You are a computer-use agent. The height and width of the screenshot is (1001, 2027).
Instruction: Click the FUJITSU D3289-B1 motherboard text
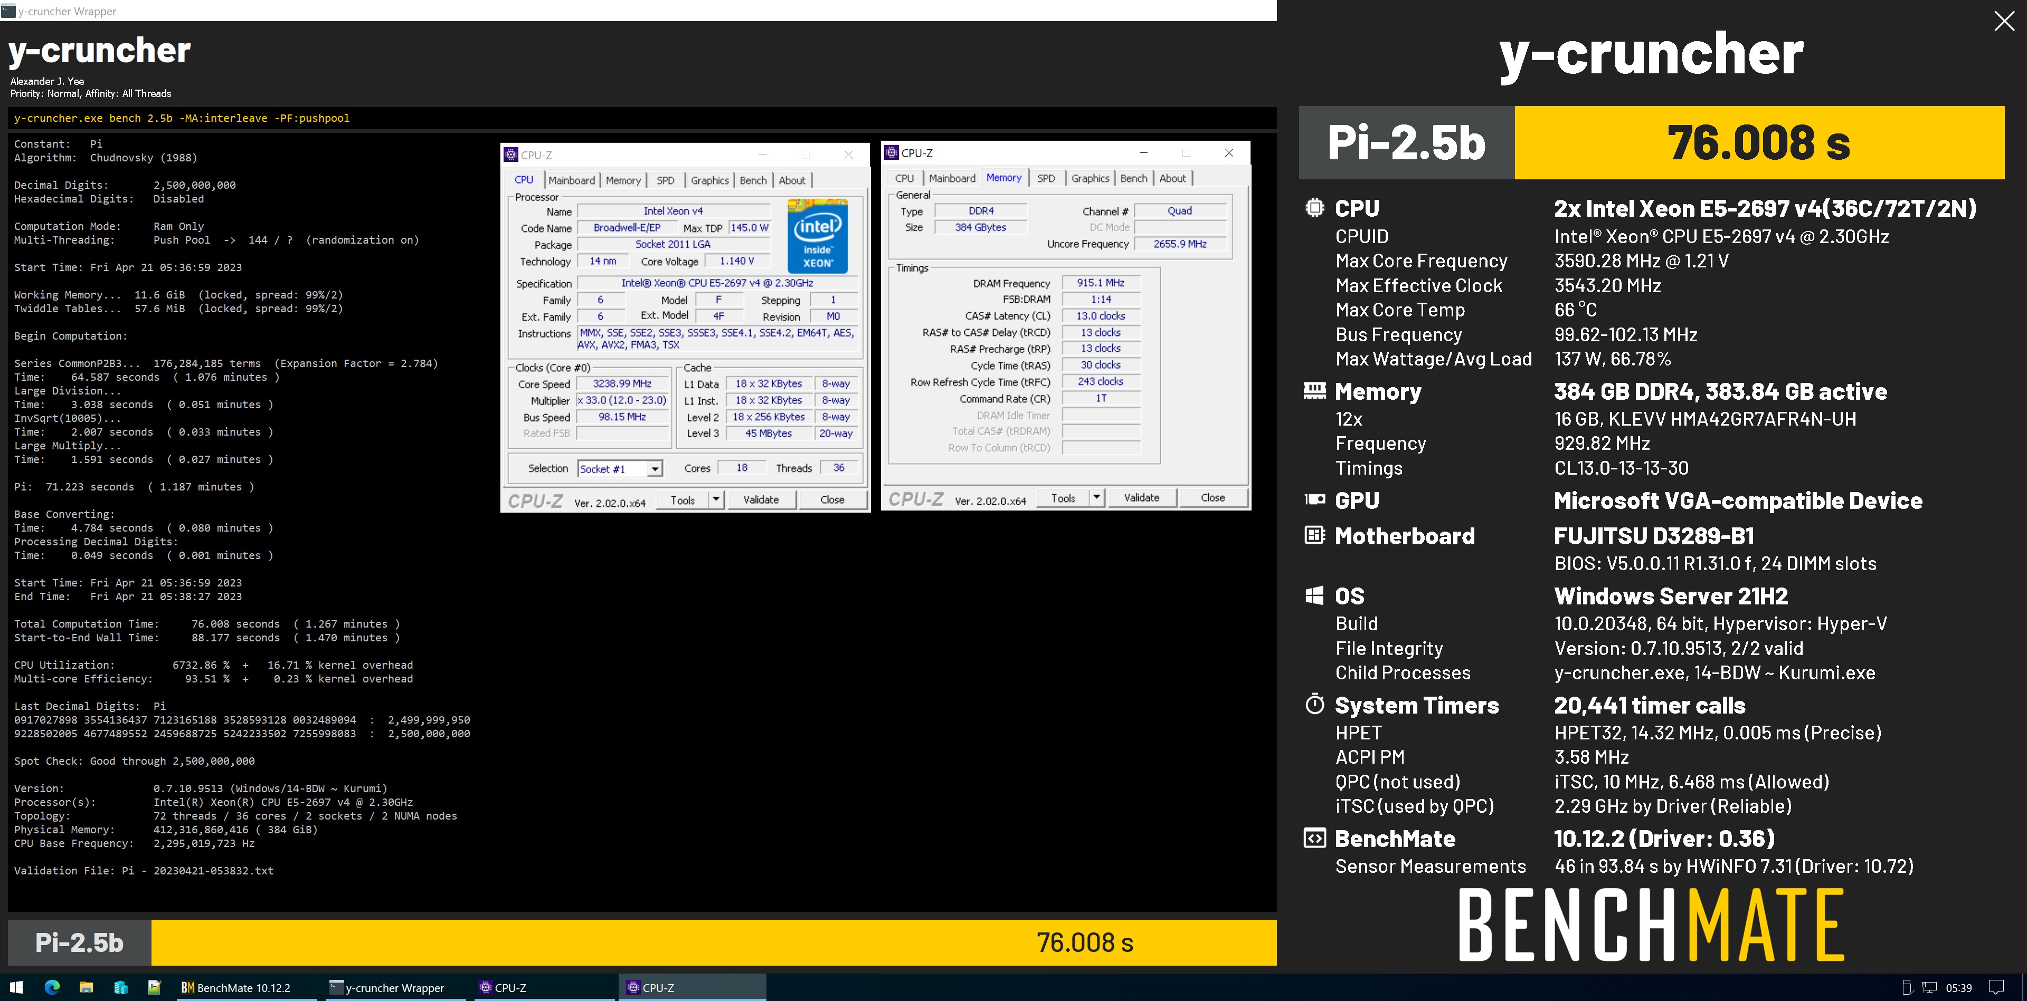pyautogui.click(x=1654, y=535)
